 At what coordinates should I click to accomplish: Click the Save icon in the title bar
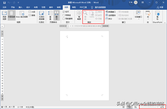tap(4, 2)
